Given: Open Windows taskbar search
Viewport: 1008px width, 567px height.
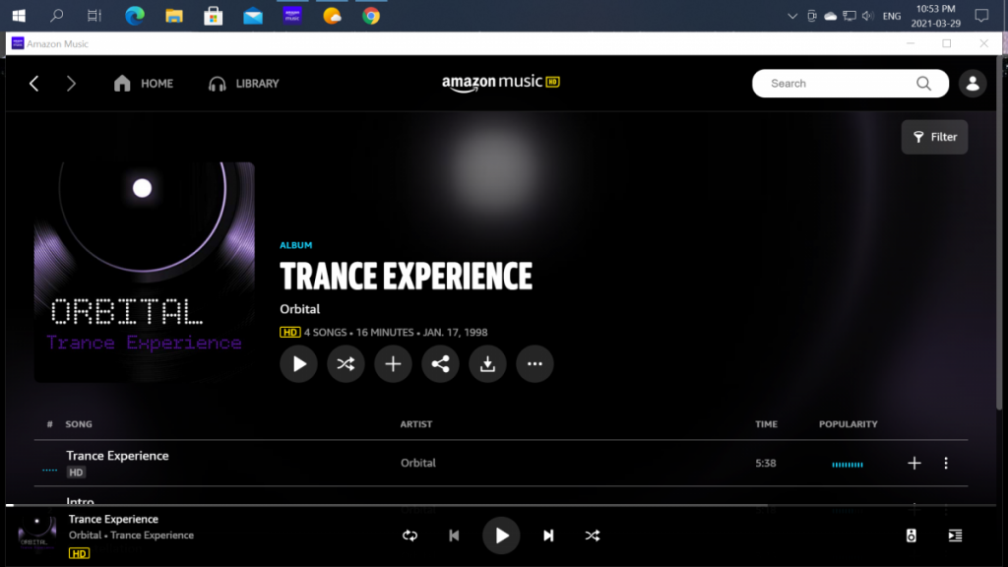Looking at the screenshot, I should (x=56, y=16).
